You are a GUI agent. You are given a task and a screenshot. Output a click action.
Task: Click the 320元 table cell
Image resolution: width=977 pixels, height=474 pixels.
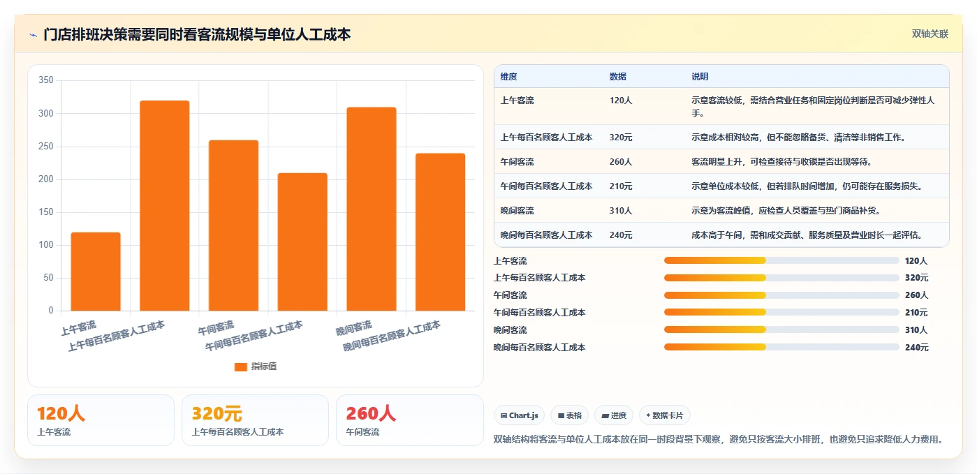point(621,138)
